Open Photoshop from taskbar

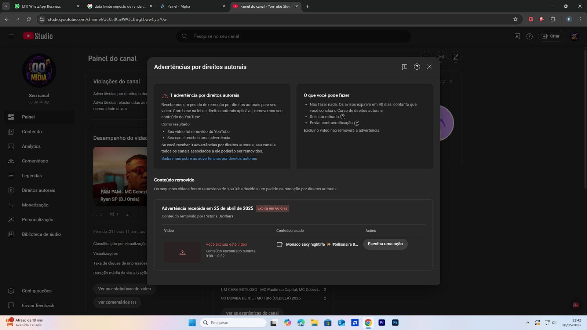point(395,323)
